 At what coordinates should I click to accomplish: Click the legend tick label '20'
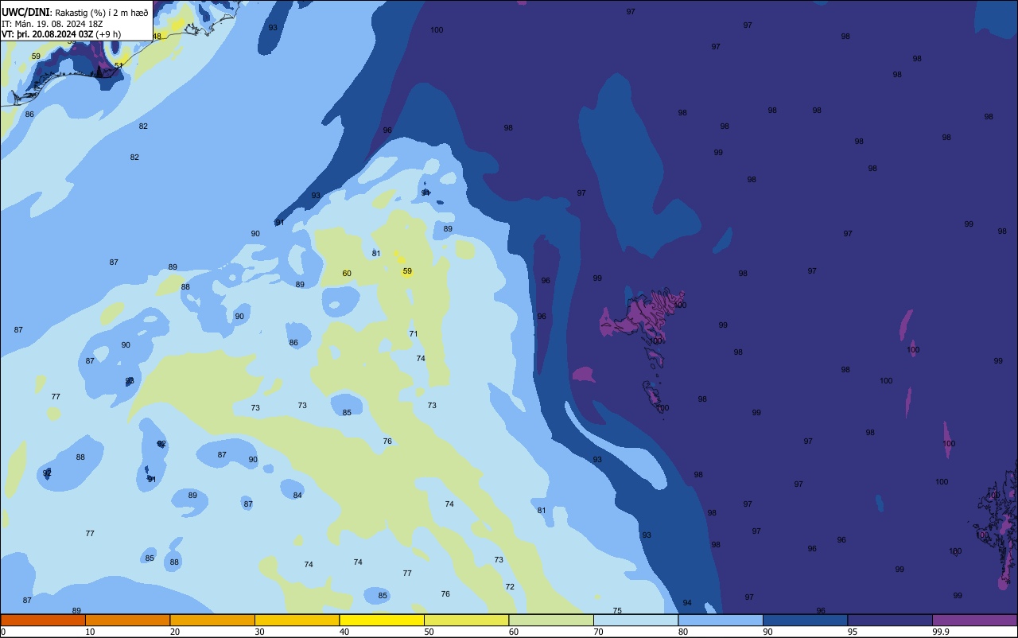pos(174,632)
